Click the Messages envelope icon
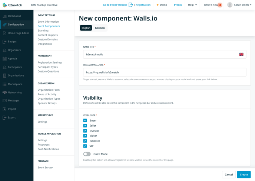This screenshot has width=255, height=181. 4,101
